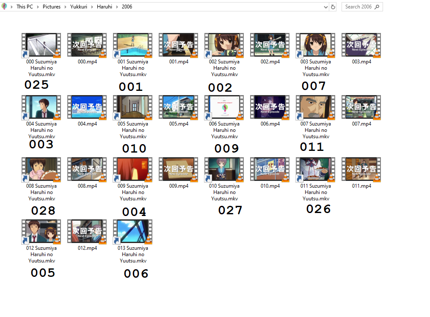The image size is (430, 317).
Task: Select the 002 Suzumiya Haruhi no Yuutsu.mkv shortcut
Action: (x=224, y=45)
